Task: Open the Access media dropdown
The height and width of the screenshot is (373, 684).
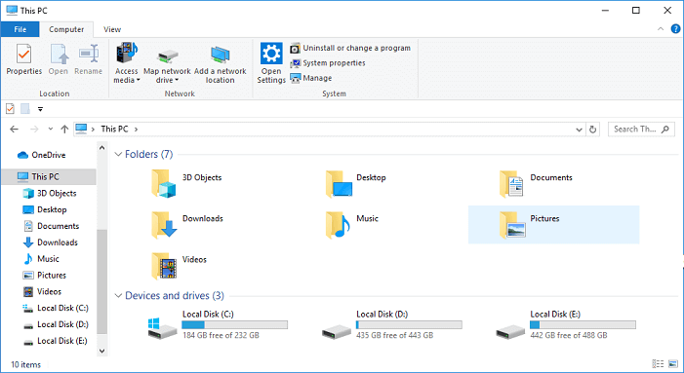Action: pos(127,63)
